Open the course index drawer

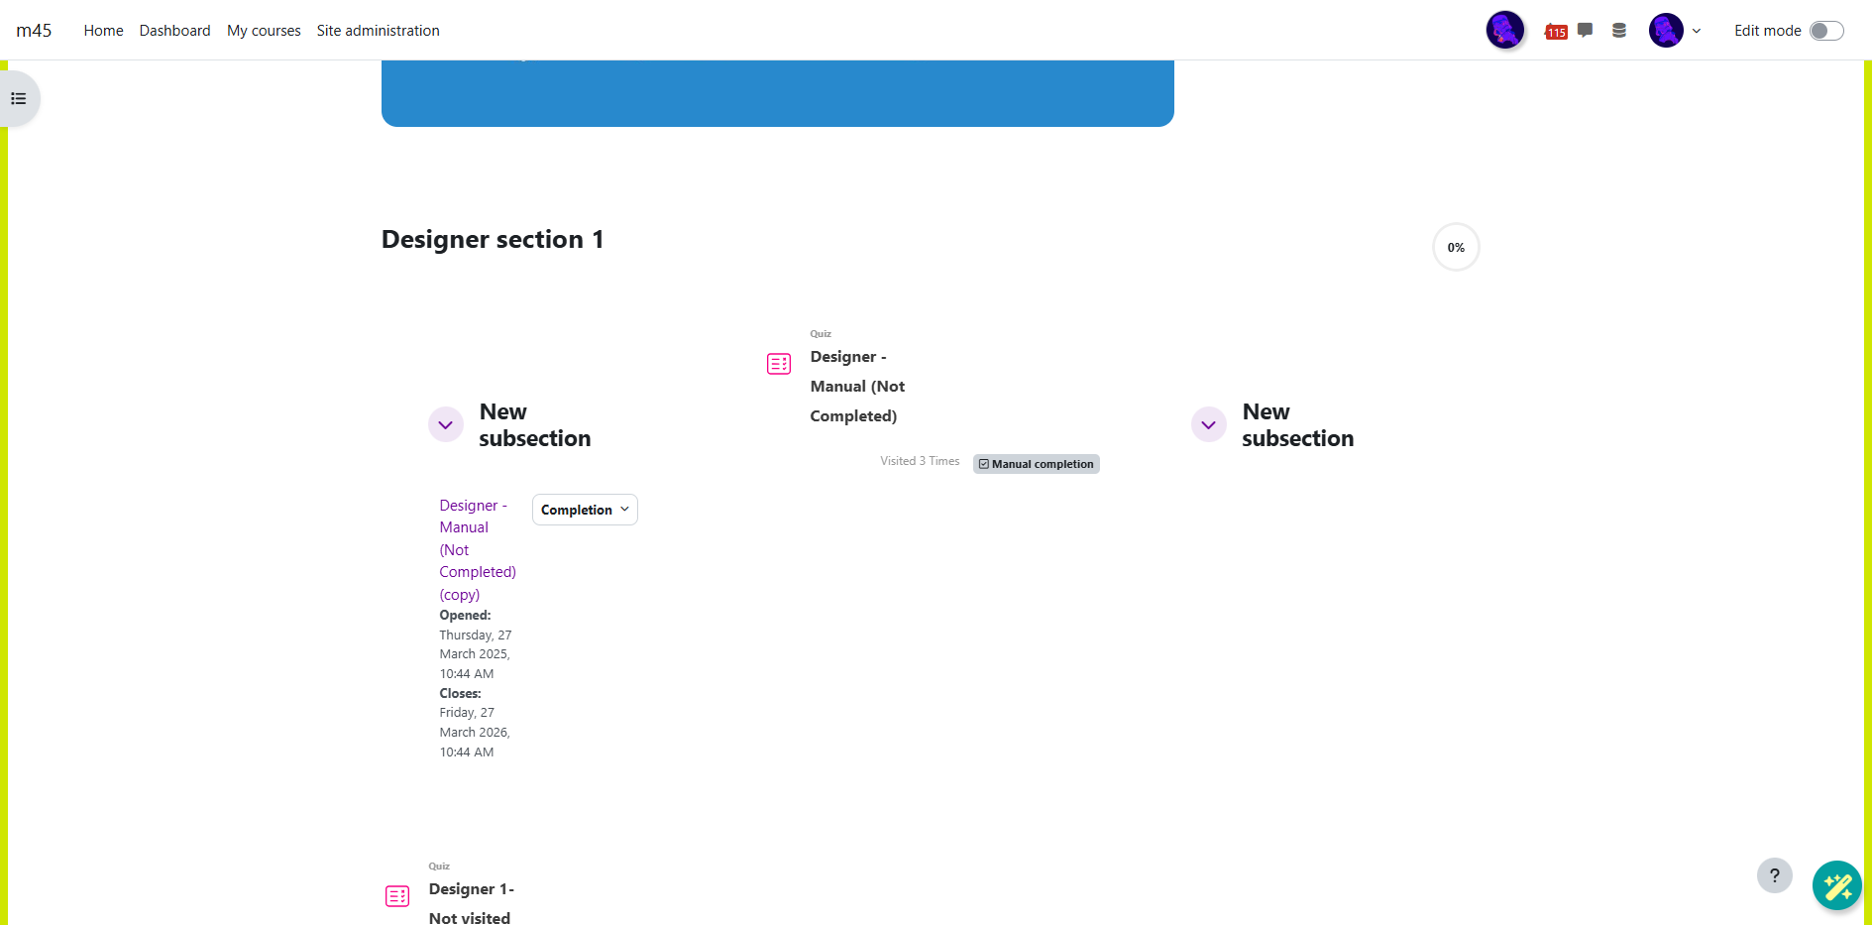[x=19, y=99]
